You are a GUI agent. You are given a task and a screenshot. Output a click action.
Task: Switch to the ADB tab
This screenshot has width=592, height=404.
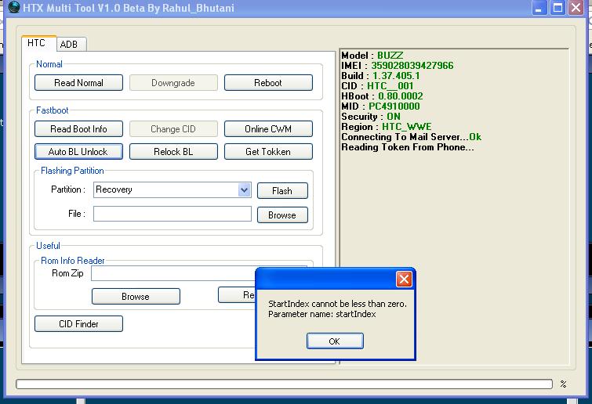pyautogui.click(x=71, y=44)
